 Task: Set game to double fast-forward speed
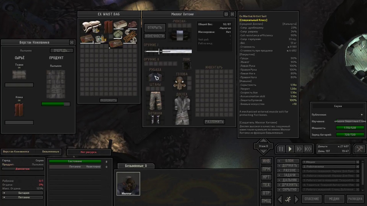tap(299, 149)
